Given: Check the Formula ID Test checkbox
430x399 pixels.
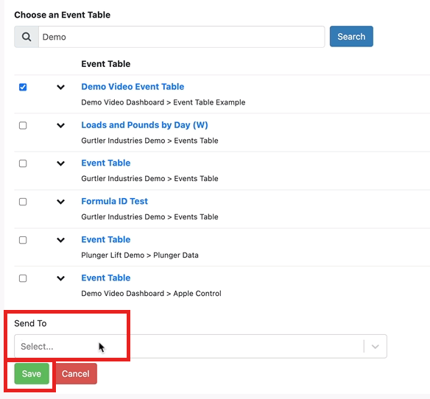Looking at the screenshot, I should (x=23, y=202).
